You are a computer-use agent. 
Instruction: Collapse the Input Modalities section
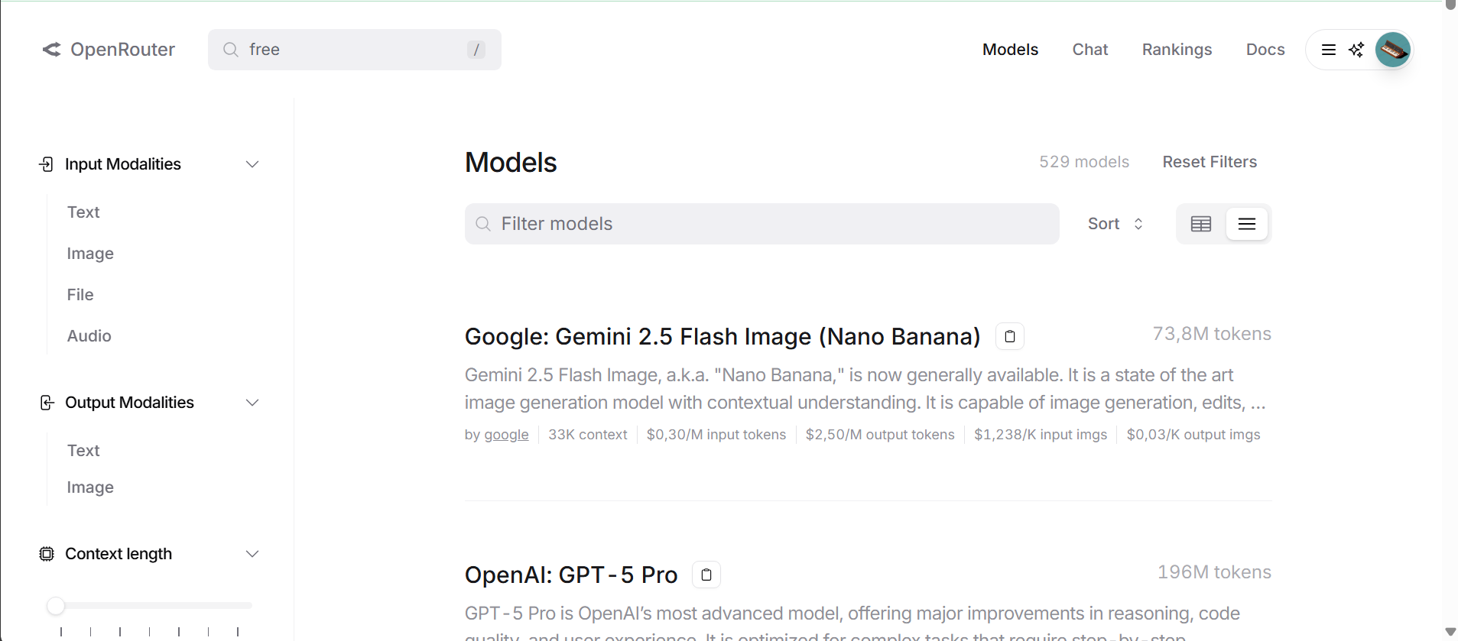point(252,164)
